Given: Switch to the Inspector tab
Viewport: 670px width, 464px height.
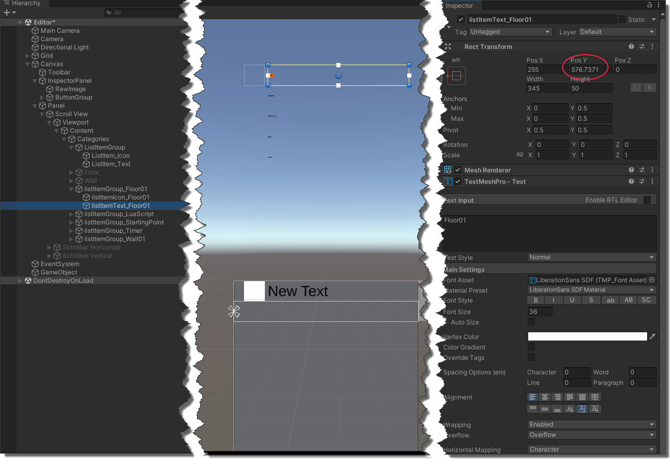Looking at the screenshot, I should [x=459, y=6].
